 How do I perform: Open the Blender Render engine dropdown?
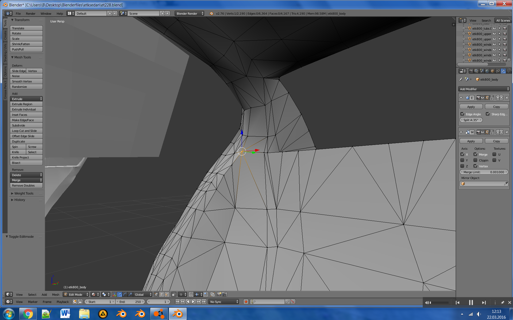click(189, 13)
